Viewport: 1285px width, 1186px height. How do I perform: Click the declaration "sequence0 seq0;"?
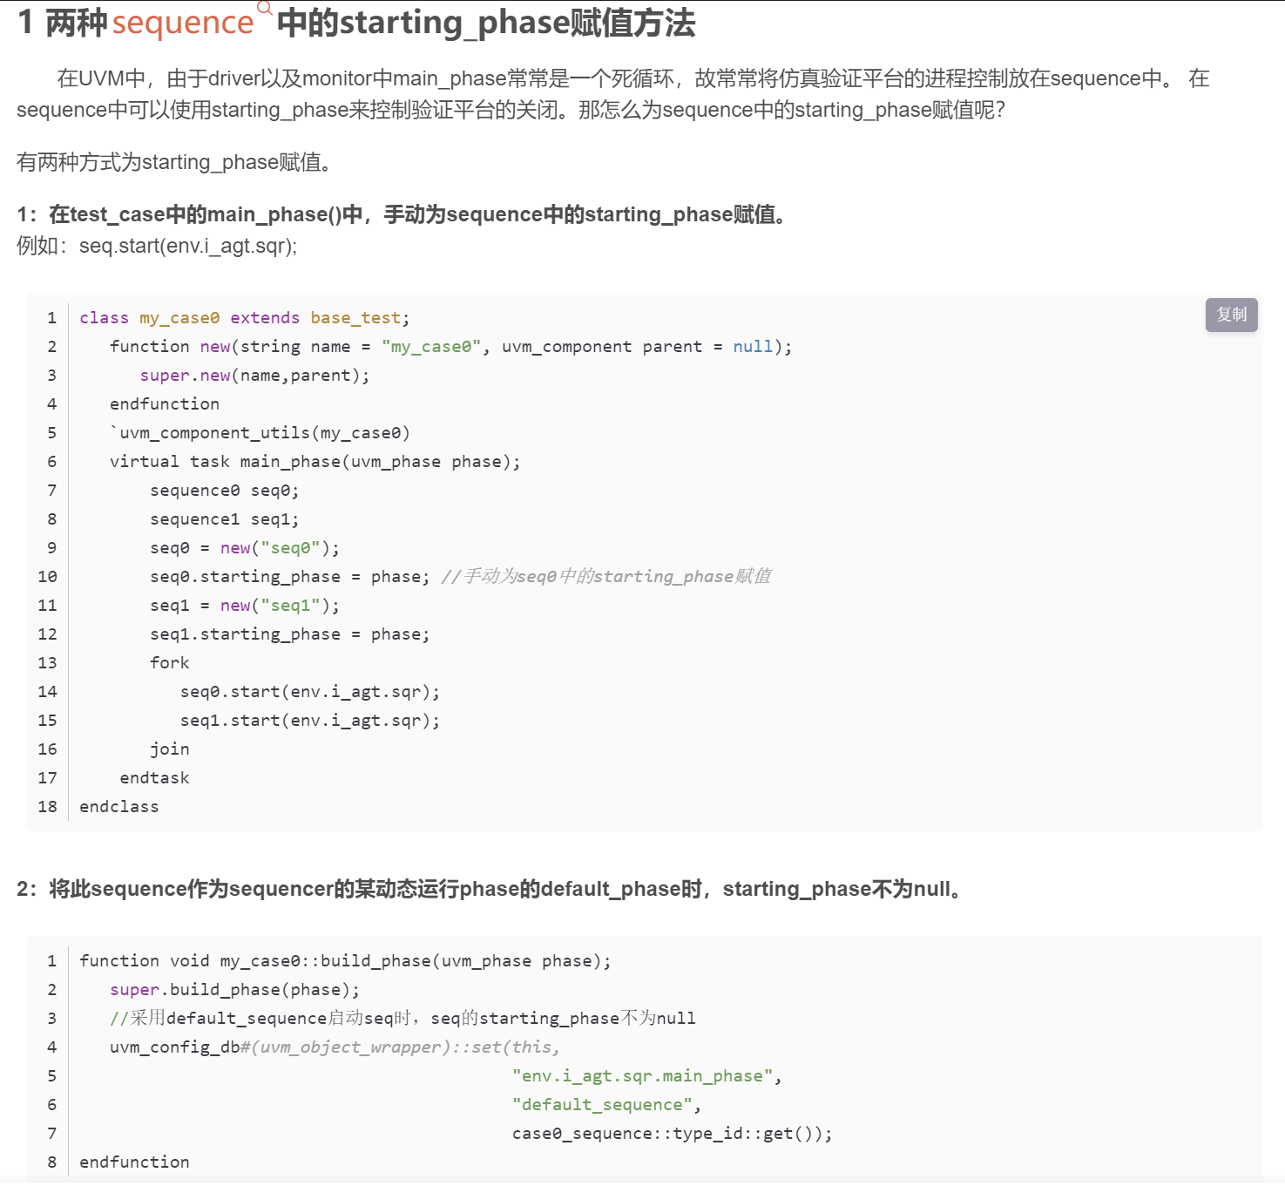coord(224,491)
